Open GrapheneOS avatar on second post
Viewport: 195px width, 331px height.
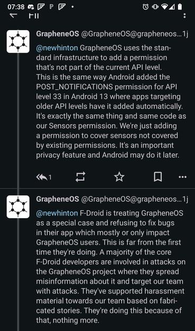[x=18, y=207]
